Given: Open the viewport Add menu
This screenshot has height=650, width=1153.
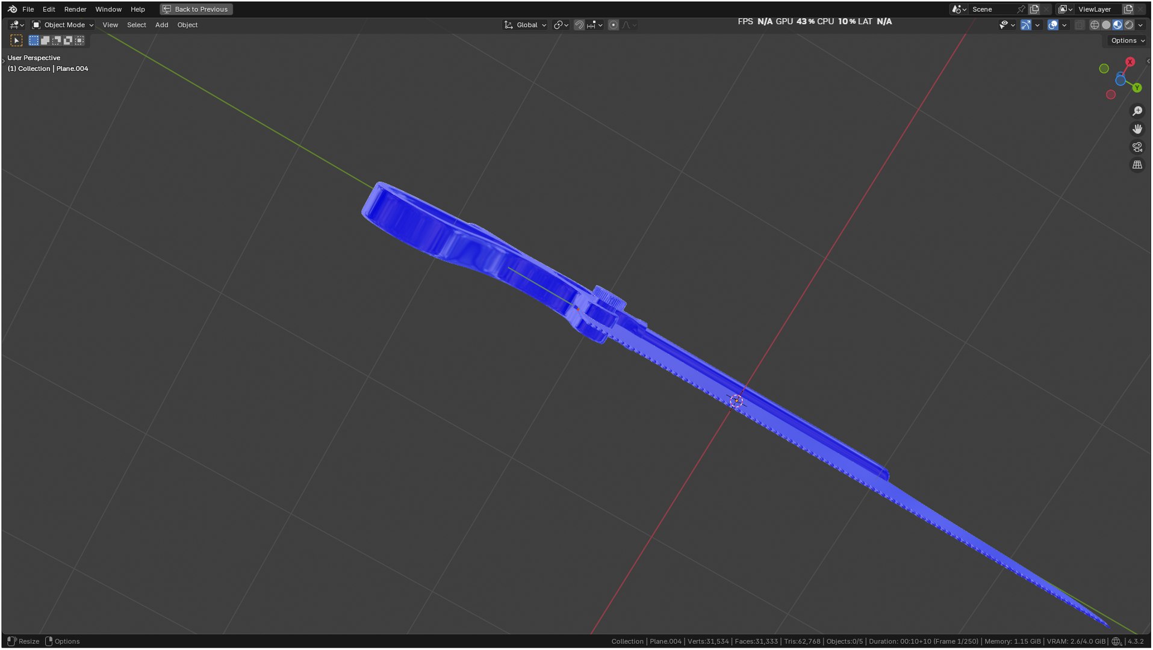Looking at the screenshot, I should point(161,25).
